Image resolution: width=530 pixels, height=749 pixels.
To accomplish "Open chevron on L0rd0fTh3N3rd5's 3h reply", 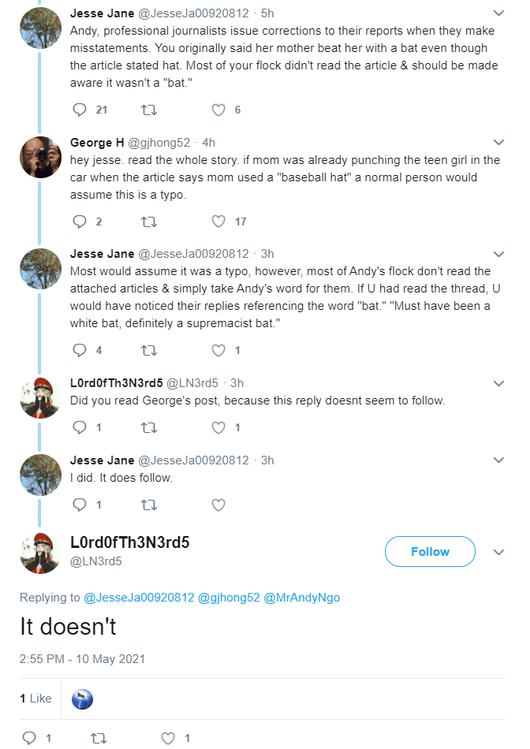I will [x=498, y=383].
